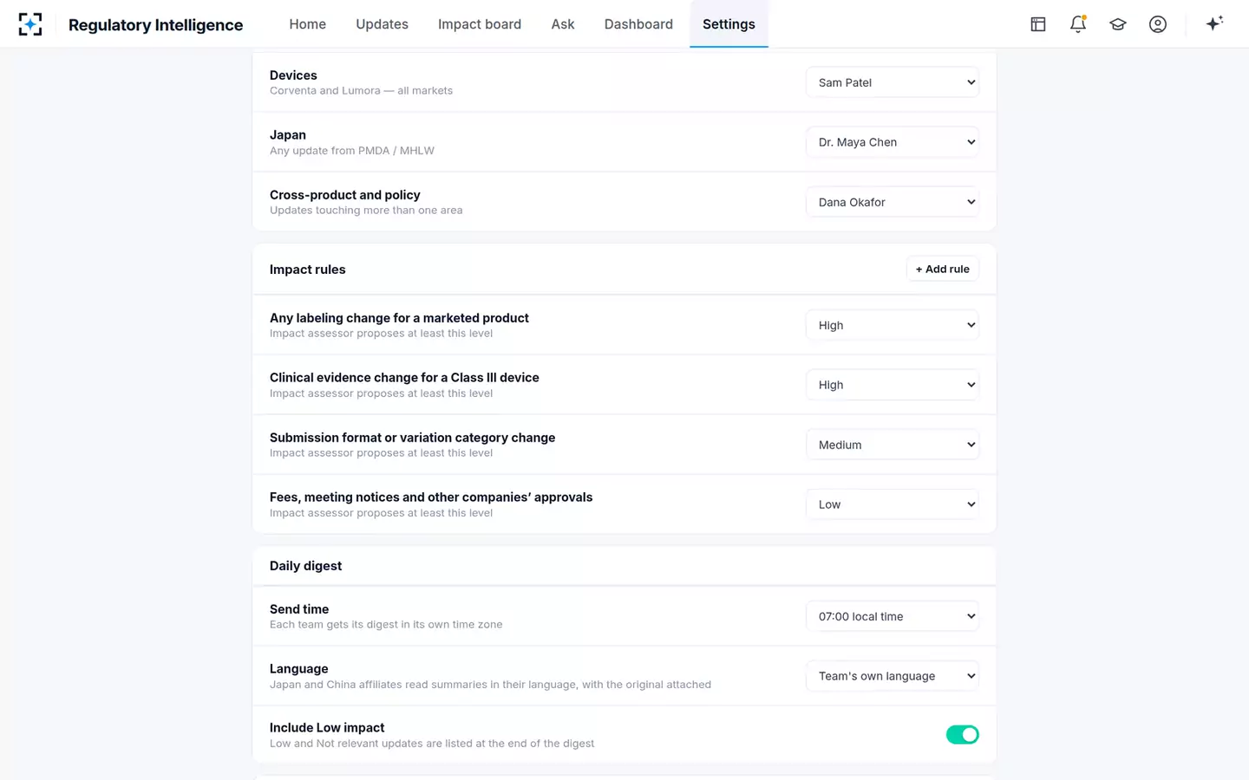Select the Settings tab
Screen dimensions: 1249x780
pyautogui.click(x=729, y=24)
